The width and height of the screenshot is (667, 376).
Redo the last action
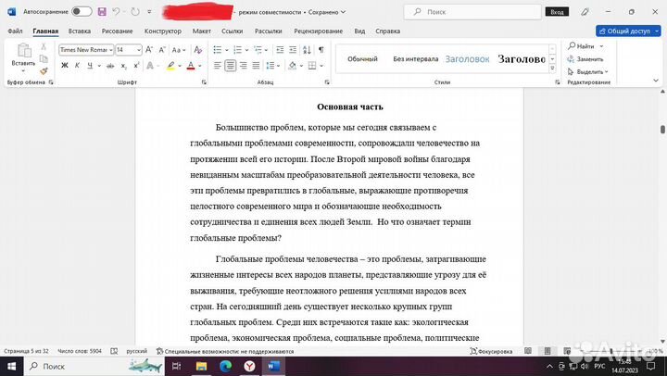click(x=135, y=11)
